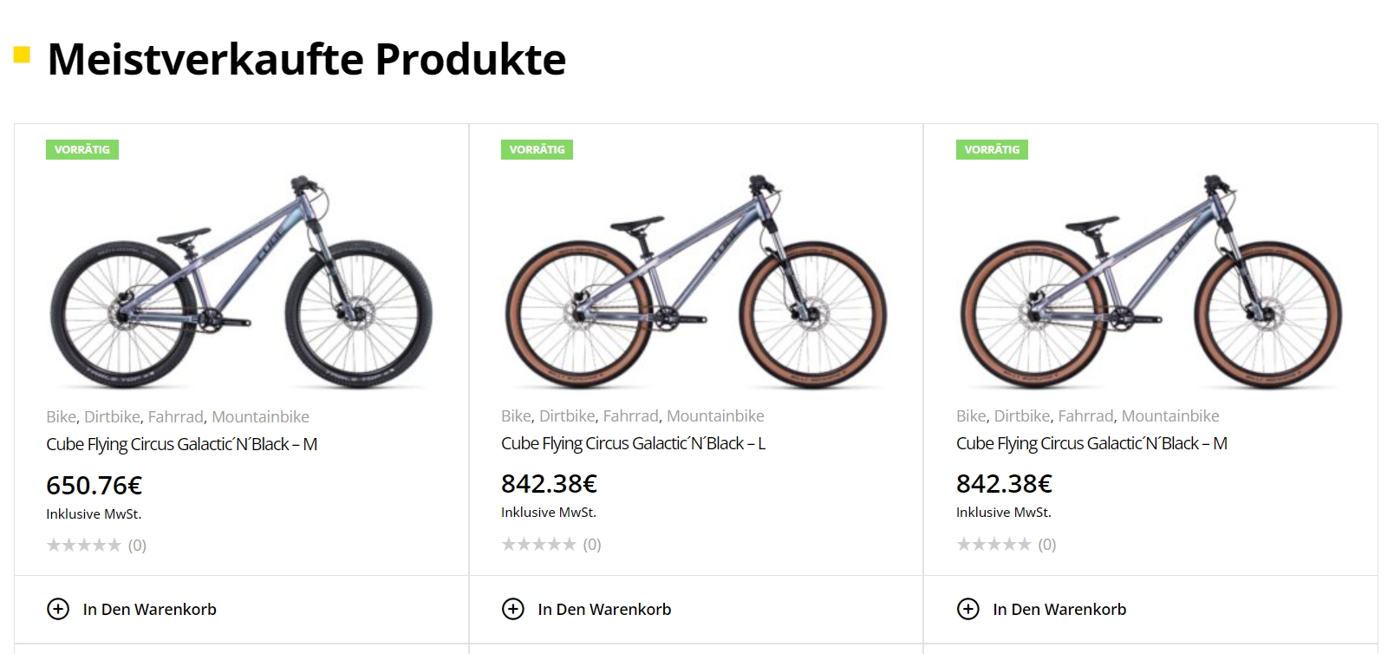The height and width of the screenshot is (654, 1394).
Task: Click the star rating of the Galactic'N'Black – L bike
Action: tap(539, 544)
